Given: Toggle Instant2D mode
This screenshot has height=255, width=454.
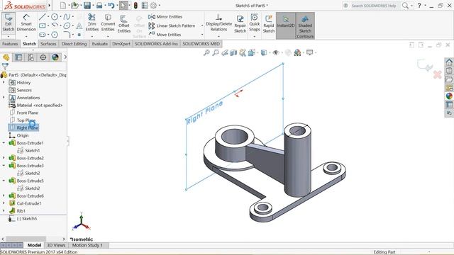Looking at the screenshot, I should [285, 25].
